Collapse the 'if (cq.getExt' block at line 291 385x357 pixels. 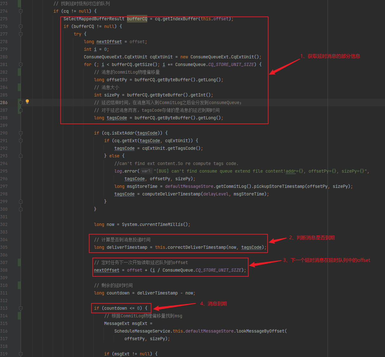pos(21,141)
